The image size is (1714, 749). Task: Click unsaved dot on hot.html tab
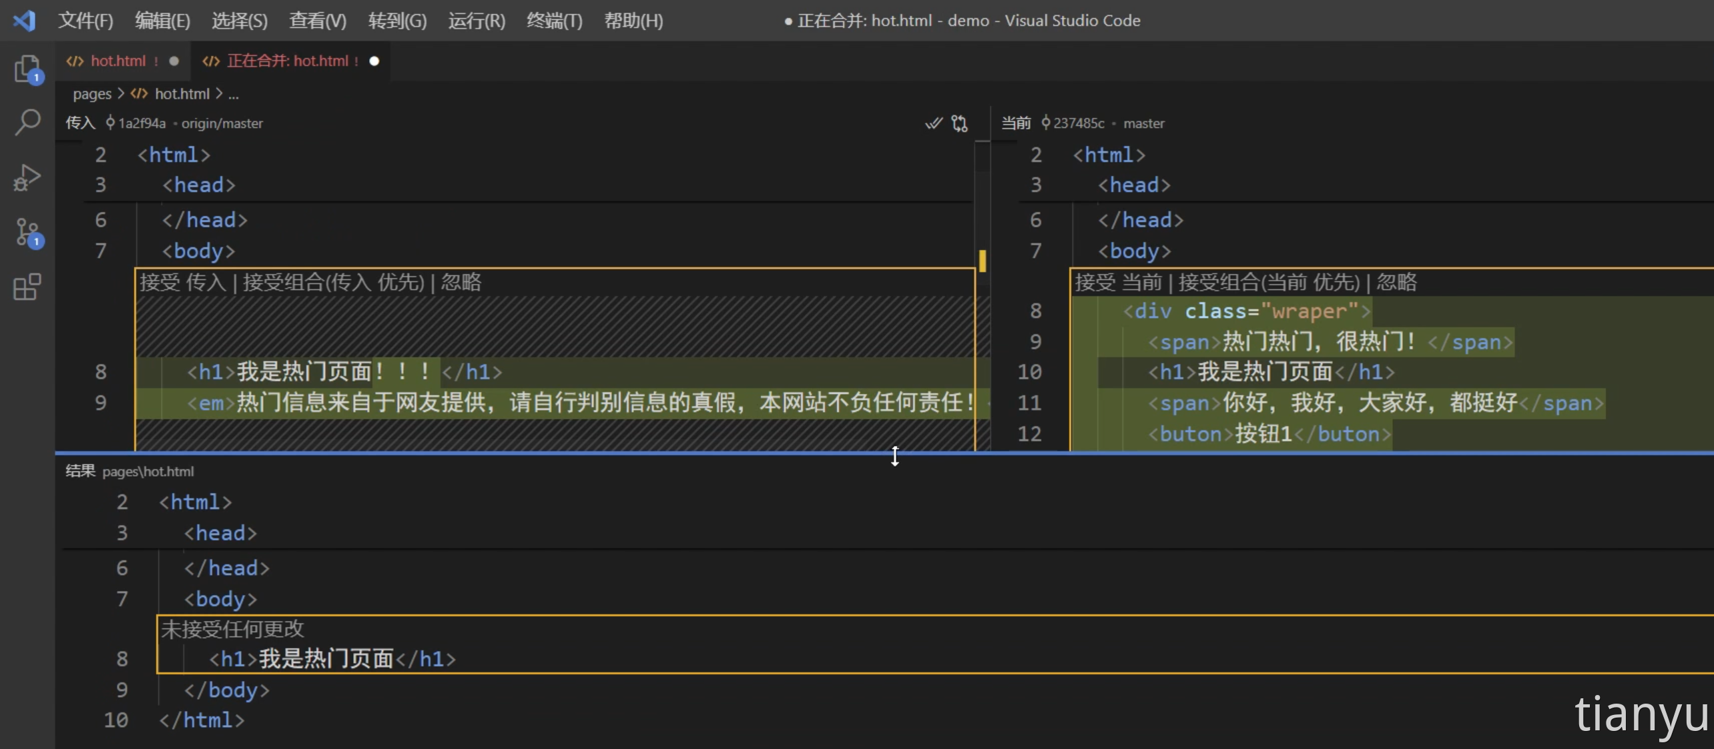click(x=174, y=61)
